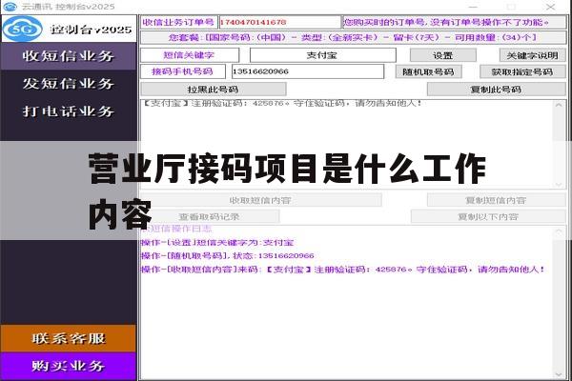The image size is (572, 381).
Task: Click the SMS box up scroll arrow
Action: pyautogui.click(x=559, y=106)
